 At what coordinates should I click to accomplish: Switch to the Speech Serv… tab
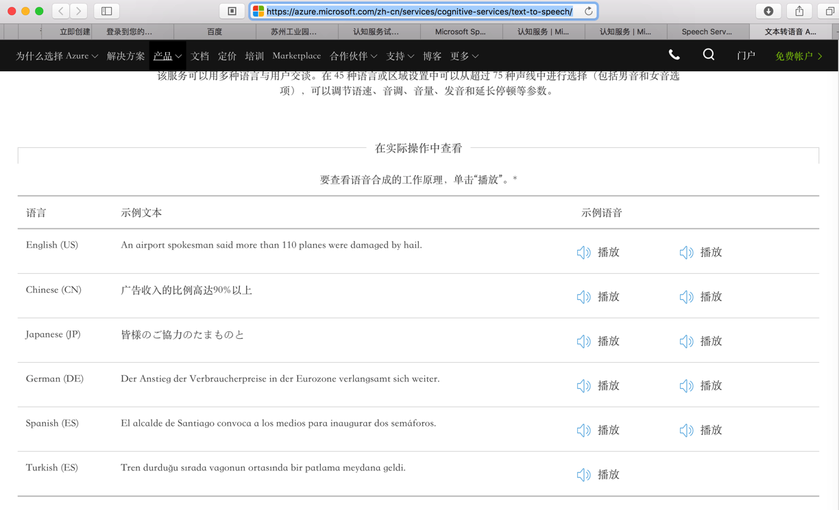click(707, 31)
